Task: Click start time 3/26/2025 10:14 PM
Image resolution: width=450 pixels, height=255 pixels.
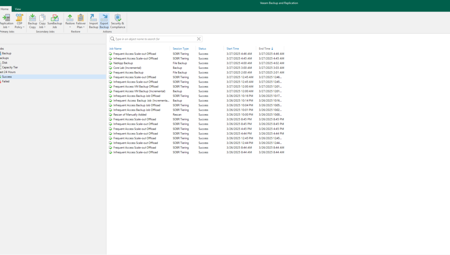Action: 240,100
